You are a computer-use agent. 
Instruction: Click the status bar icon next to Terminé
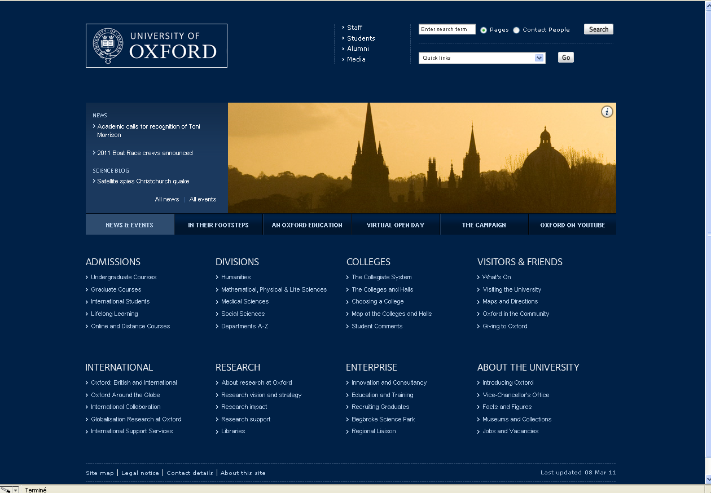pyautogui.click(x=6, y=490)
